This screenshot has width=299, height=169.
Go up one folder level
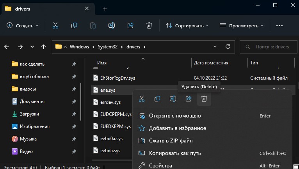[43, 47]
